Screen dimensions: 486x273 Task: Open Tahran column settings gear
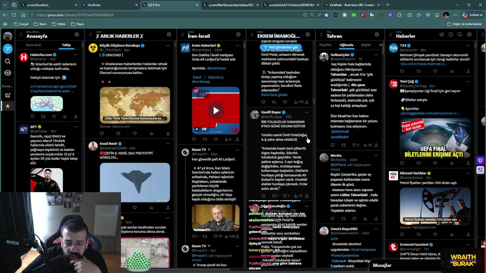pyautogui.click(x=377, y=35)
